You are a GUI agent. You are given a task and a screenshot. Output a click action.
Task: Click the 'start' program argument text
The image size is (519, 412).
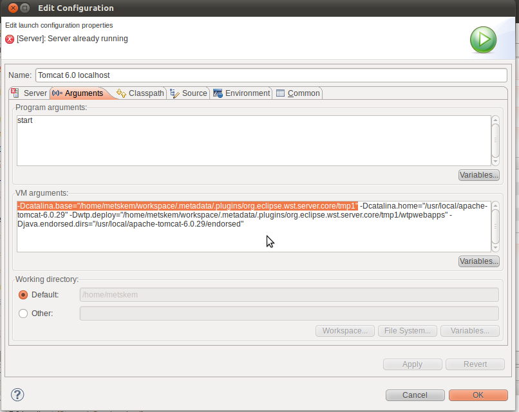(25, 120)
